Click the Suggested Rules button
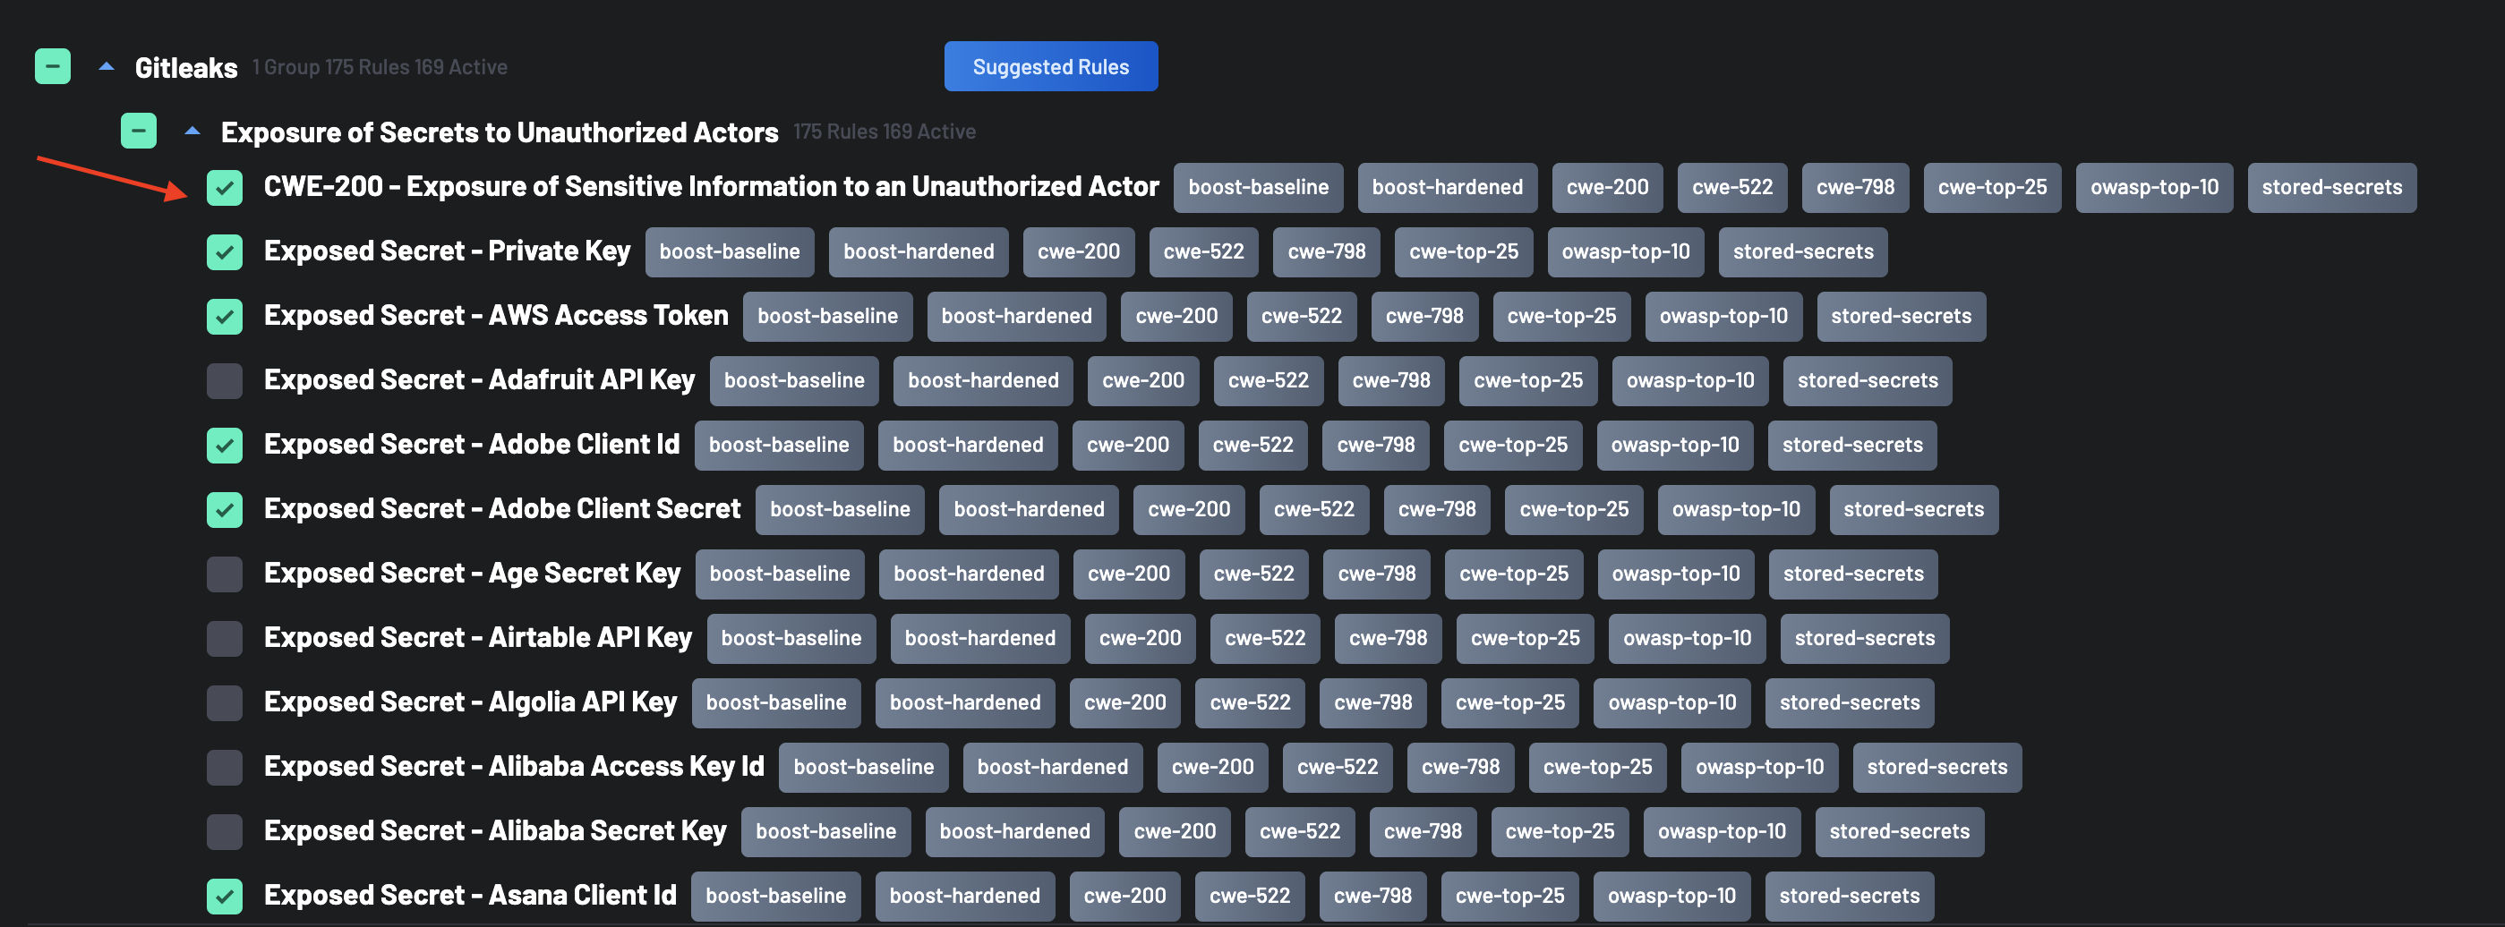 (x=1050, y=66)
